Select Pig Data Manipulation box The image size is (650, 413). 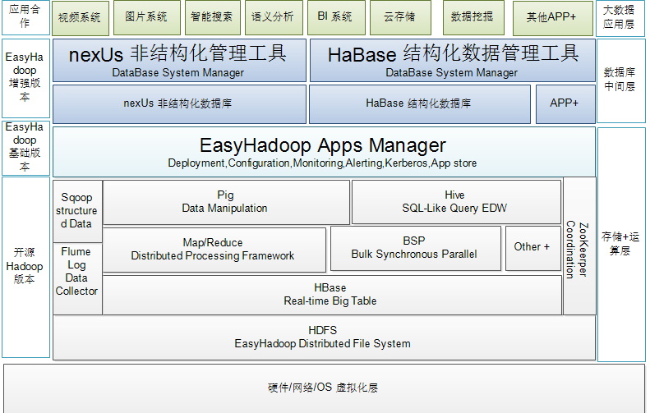click(x=226, y=202)
